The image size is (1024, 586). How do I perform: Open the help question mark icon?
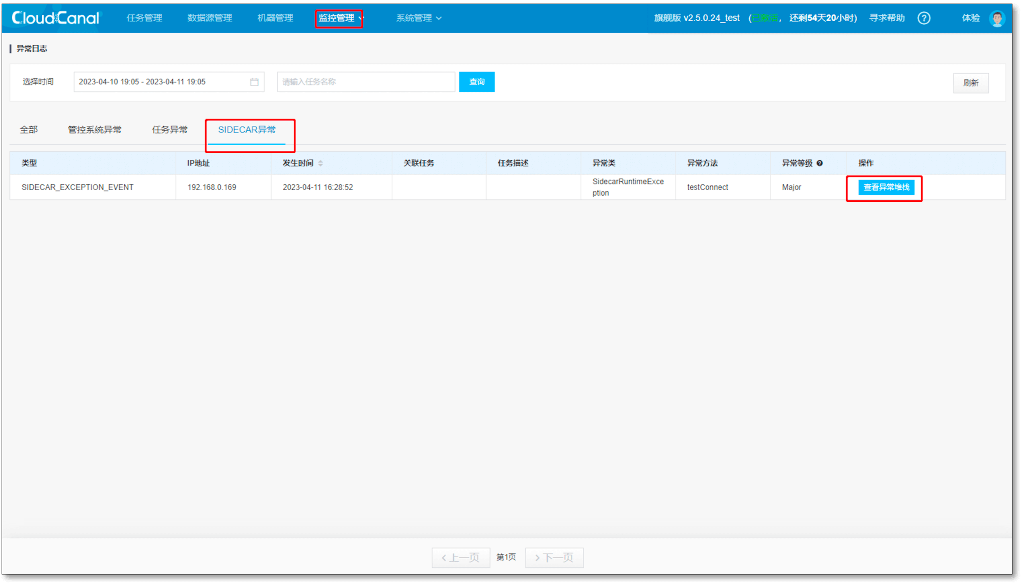click(x=924, y=18)
